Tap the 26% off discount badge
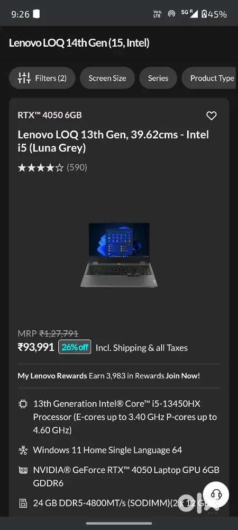This screenshot has height=530, width=238. [x=75, y=347]
